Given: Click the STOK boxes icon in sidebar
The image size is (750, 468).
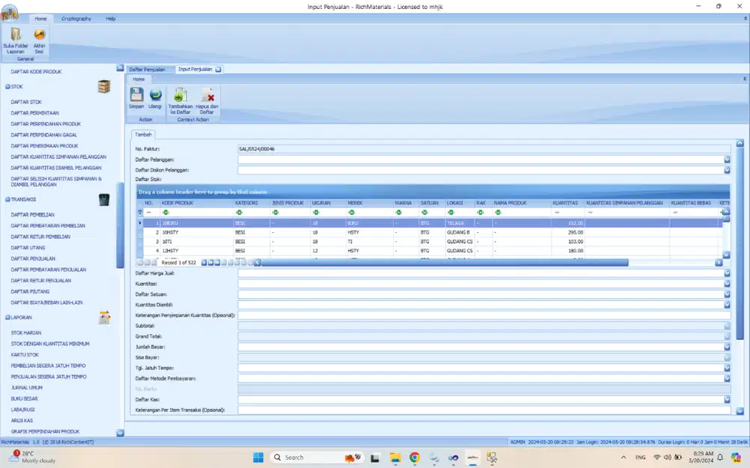Looking at the screenshot, I should [103, 86].
